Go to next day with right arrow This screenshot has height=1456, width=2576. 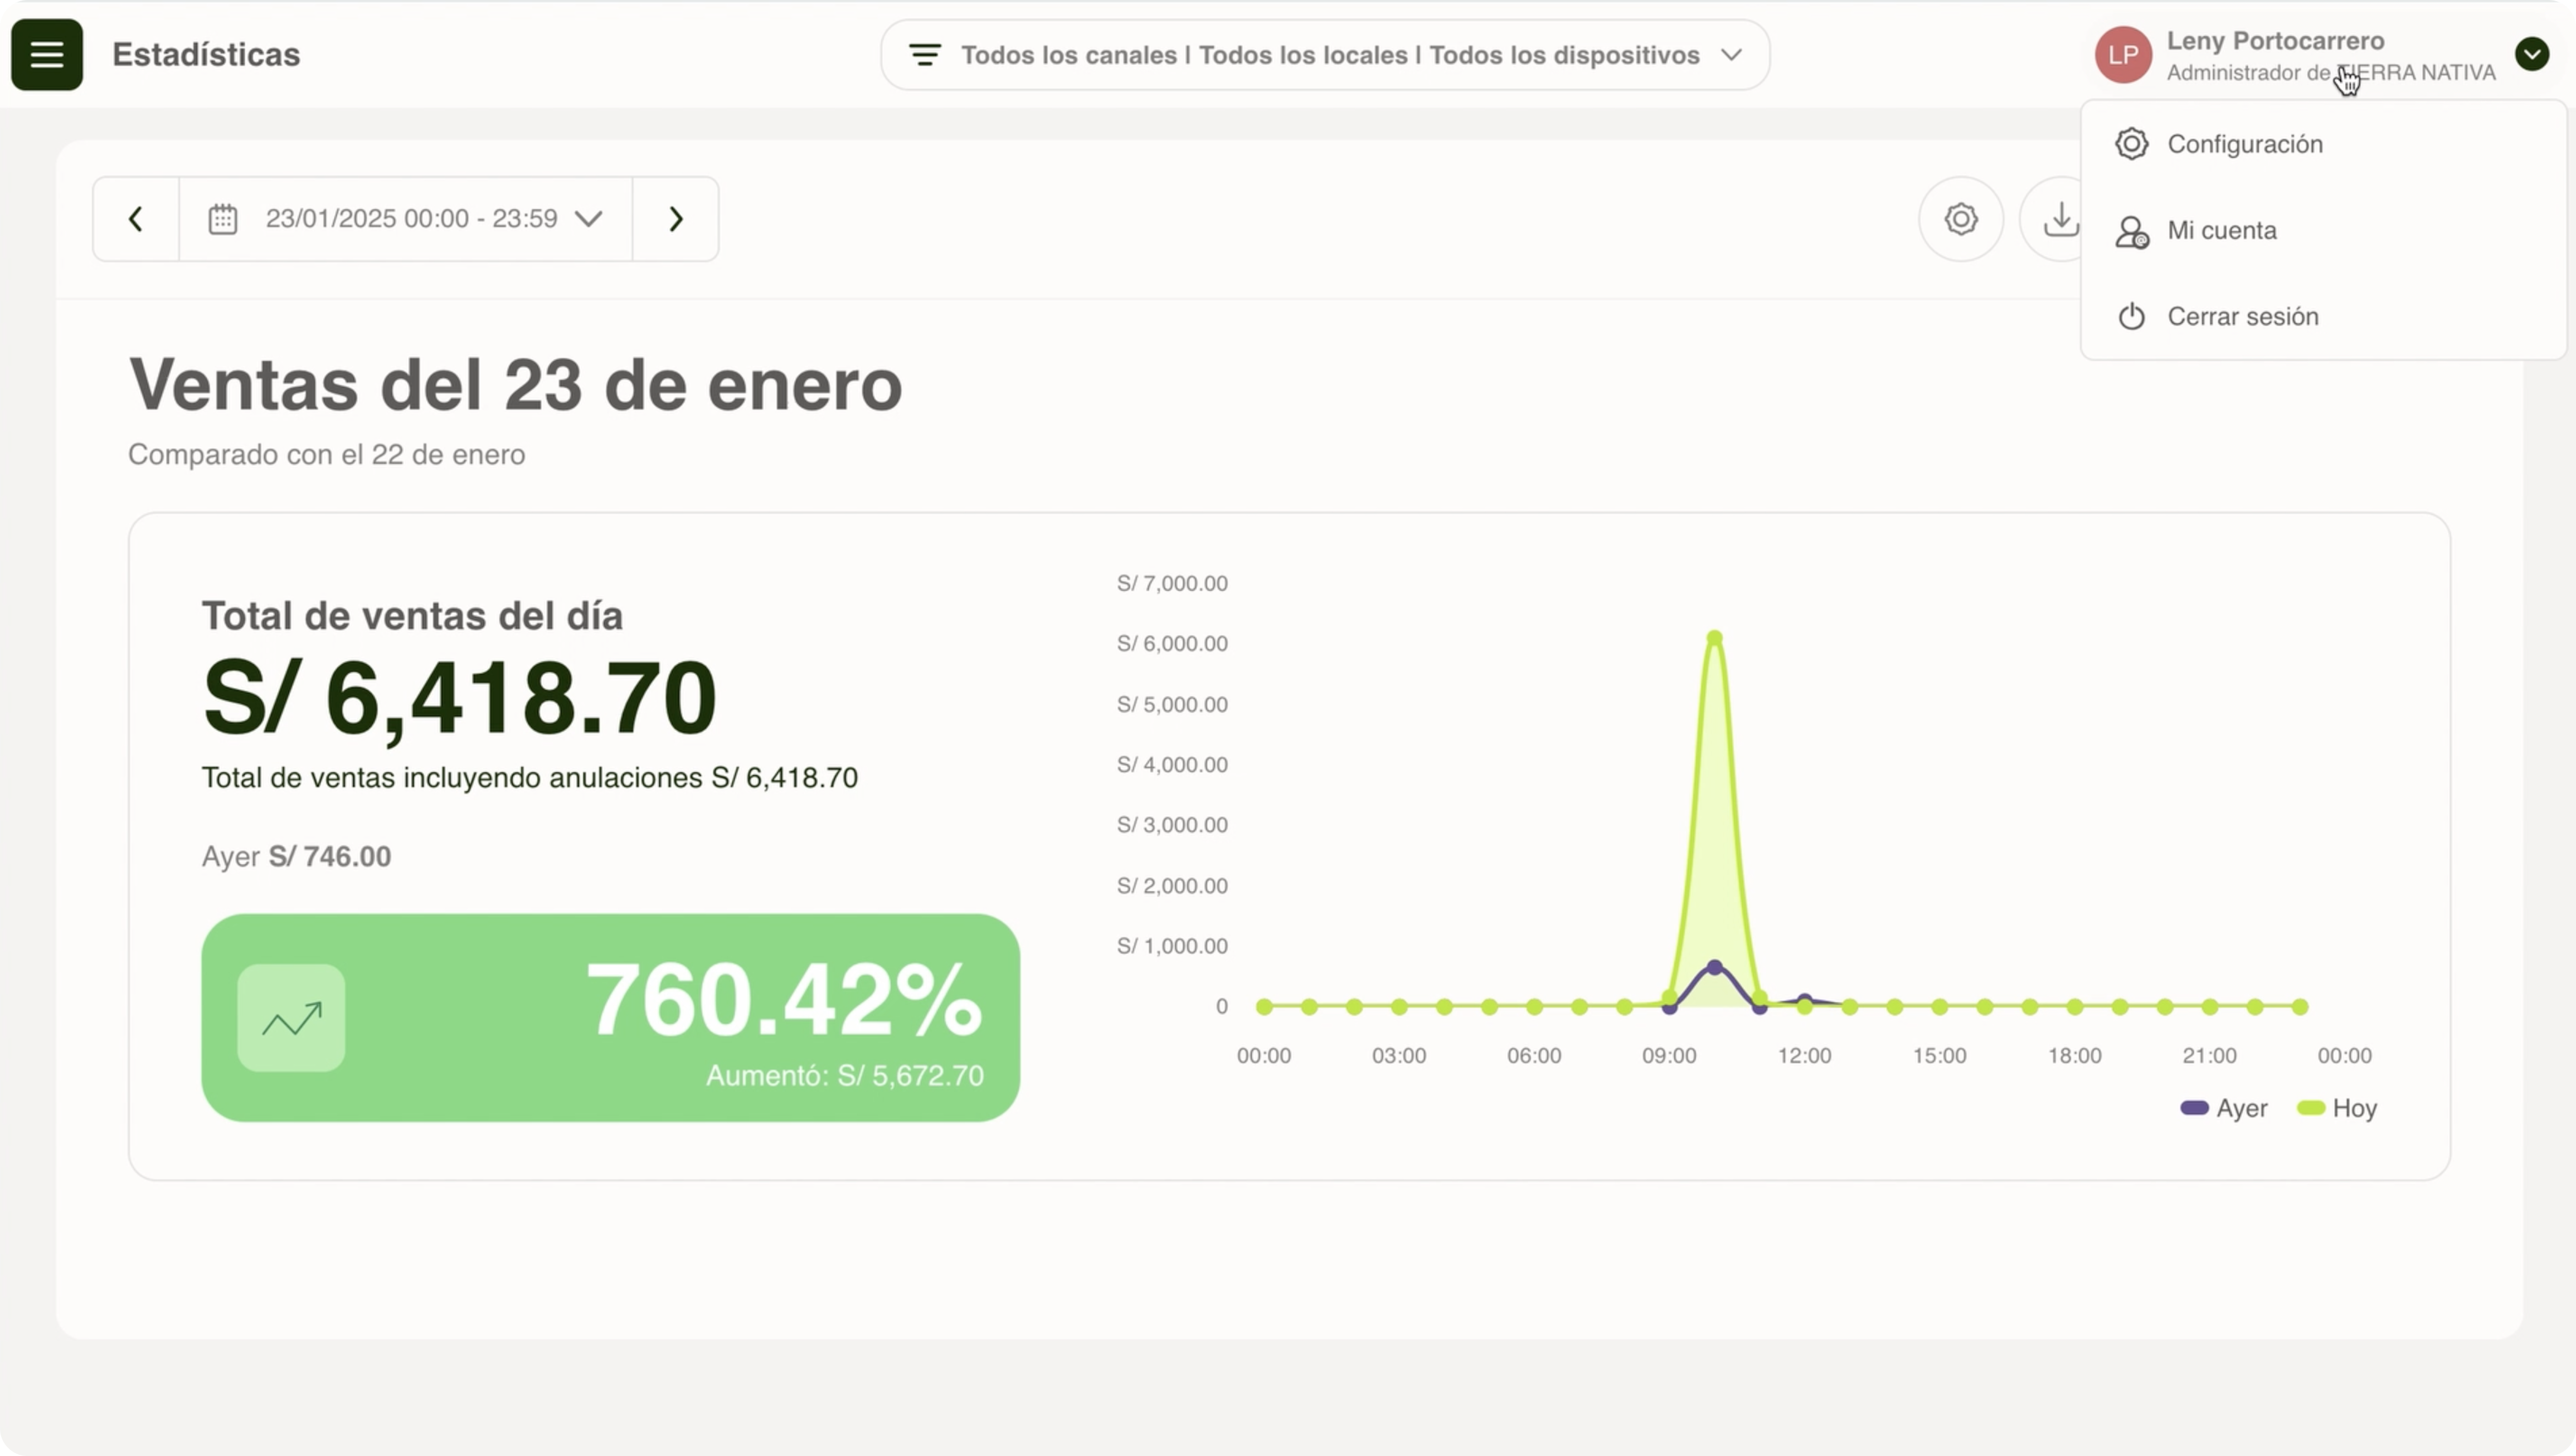[676, 219]
